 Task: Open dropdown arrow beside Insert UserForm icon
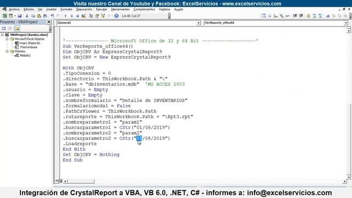point(15,16)
